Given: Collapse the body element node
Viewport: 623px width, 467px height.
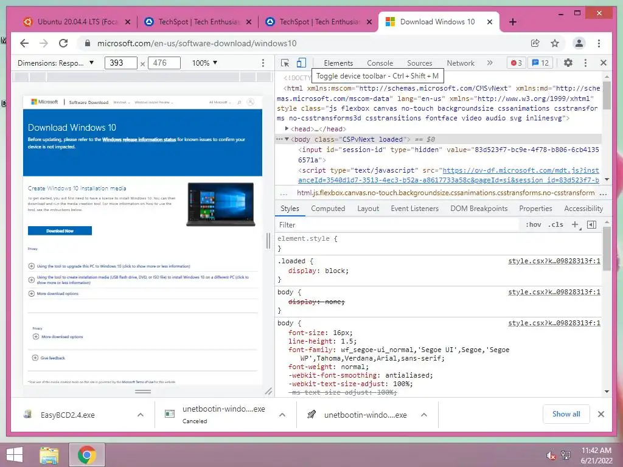Looking at the screenshot, I should pos(287,139).
